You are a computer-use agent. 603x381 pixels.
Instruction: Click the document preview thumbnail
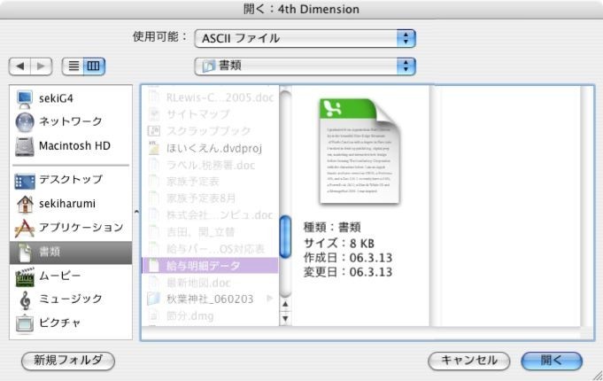point(359,151)
